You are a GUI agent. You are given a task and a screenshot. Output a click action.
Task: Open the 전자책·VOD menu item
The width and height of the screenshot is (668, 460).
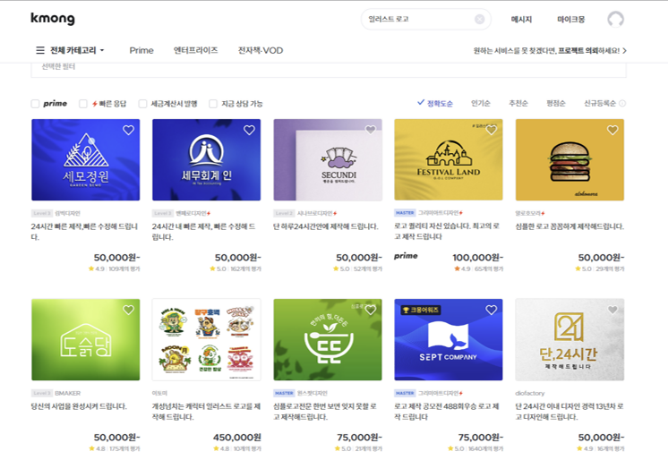261,50
